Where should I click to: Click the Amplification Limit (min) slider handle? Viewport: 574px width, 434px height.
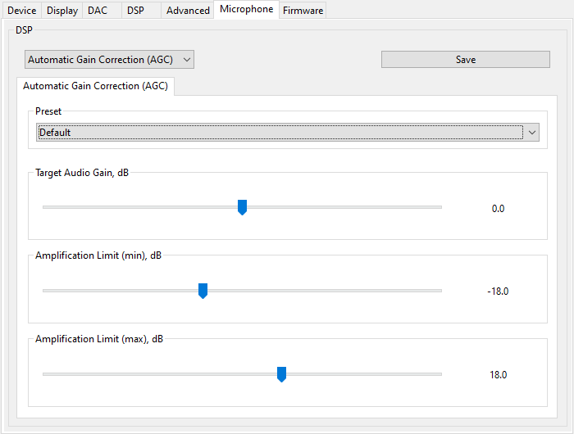coord(203,291)
